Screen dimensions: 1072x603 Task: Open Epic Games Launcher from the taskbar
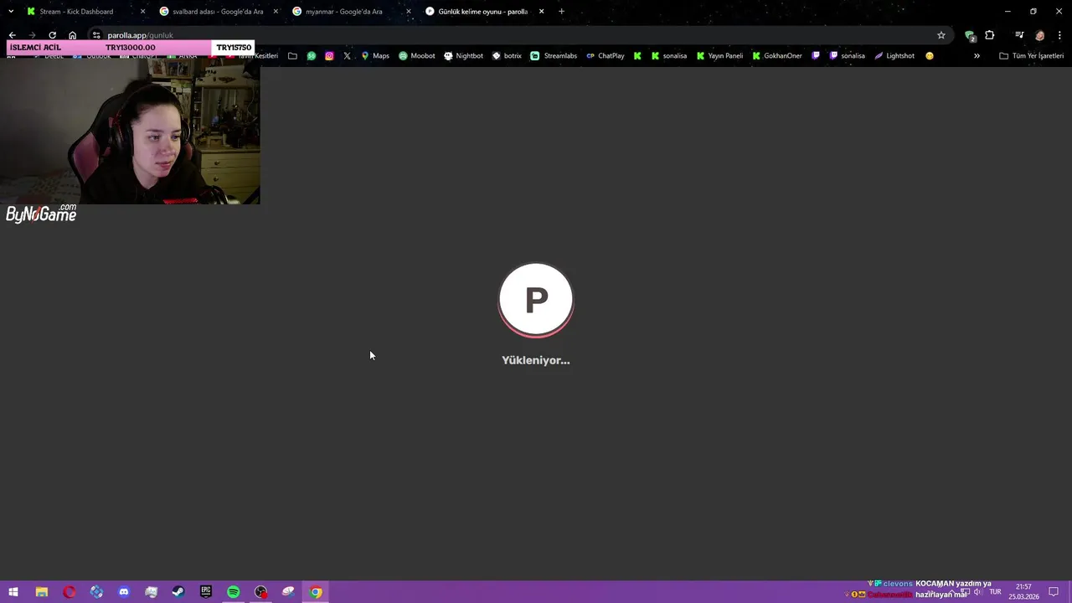click(206, 592)
